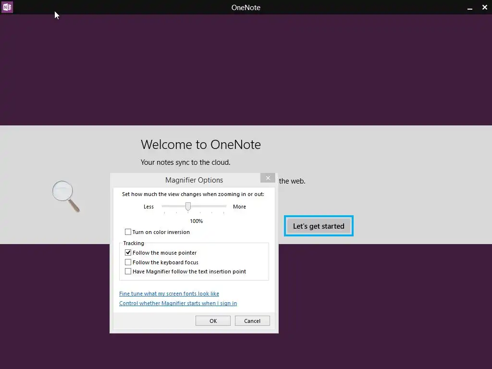Click the 100% zoom increment value
492x369 pixels.
[197, 221]
